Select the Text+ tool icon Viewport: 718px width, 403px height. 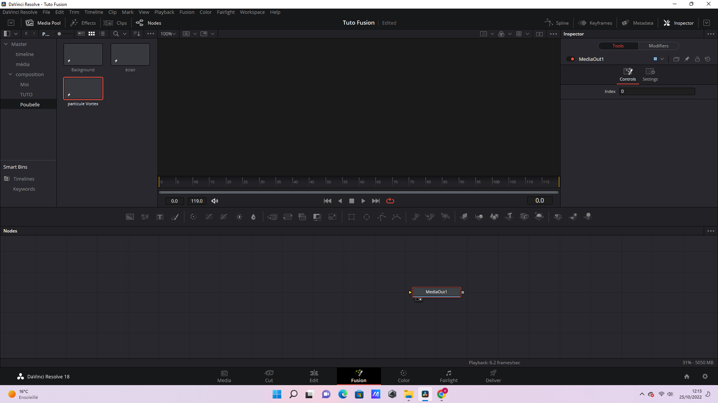tap(160, 217)
